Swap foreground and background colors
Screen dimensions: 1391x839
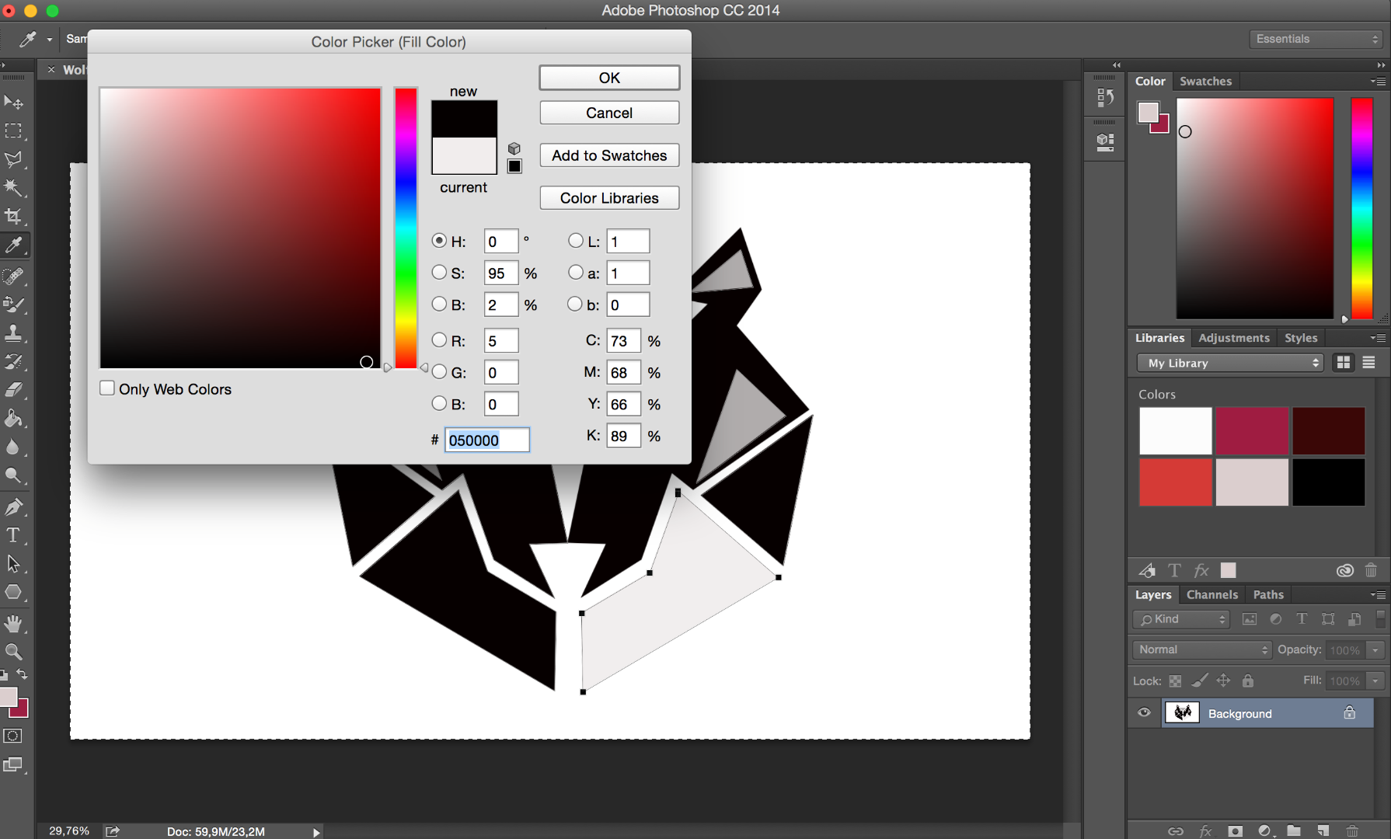23,674
